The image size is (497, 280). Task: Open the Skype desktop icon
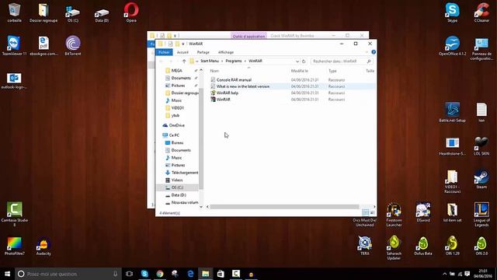452,12
